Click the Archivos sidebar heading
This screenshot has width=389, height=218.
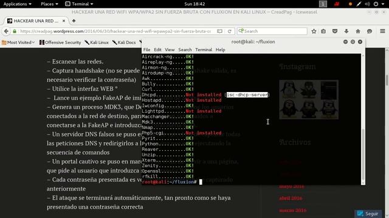pos(295,142)
